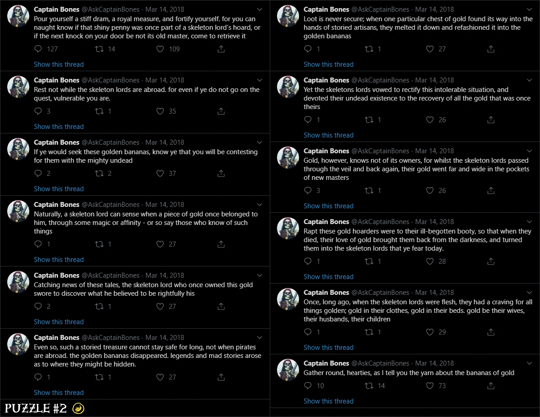This screenshot has height=417, width=540.
Task: Open options chevron on 'Loot is never secure' tweet
Action: click(529, 9)
